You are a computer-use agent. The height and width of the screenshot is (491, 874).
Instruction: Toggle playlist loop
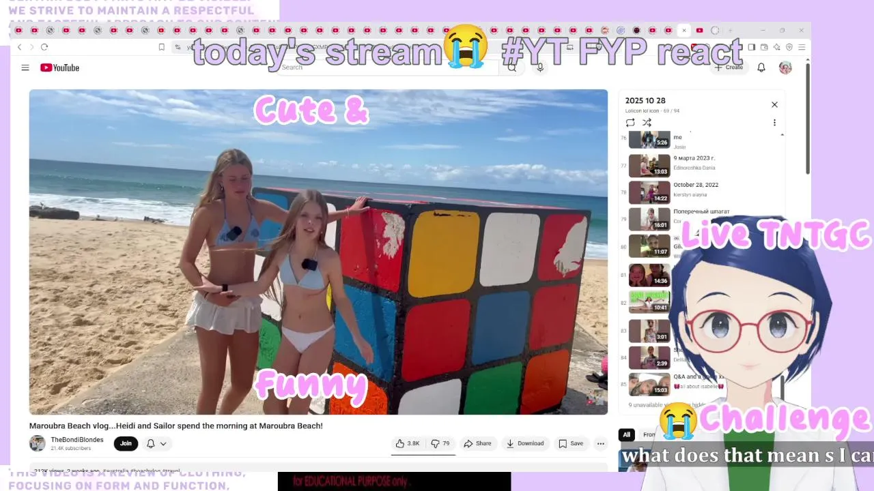[630, 123]
